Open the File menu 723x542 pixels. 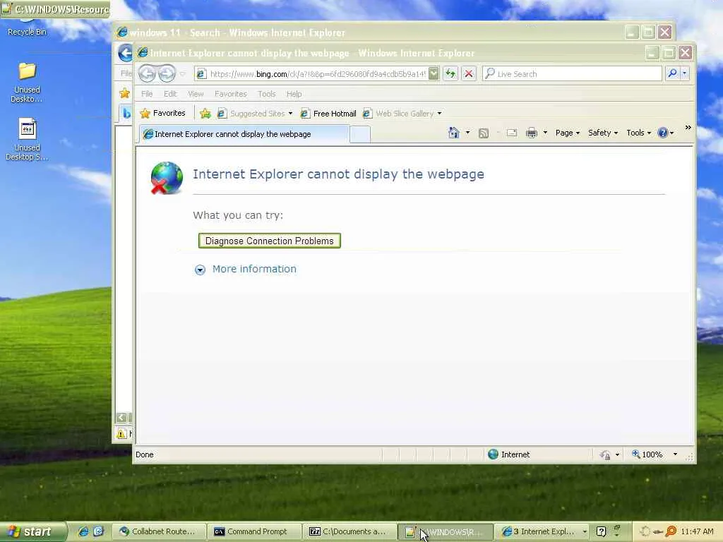147,94
